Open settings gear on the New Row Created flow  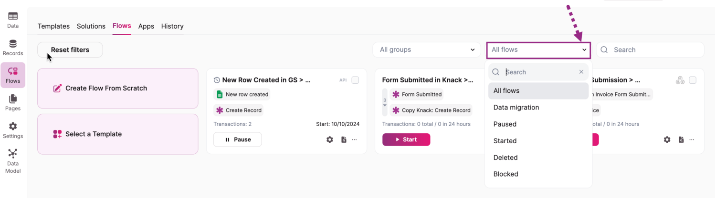click(330, 139)
